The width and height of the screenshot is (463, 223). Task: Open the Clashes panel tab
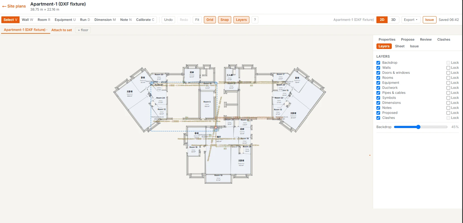[x=444, y=40]
